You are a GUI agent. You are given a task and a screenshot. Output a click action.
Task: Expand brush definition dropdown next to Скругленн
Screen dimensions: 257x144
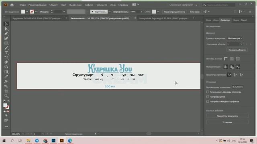pyautogui.click(x=109, y=12)
